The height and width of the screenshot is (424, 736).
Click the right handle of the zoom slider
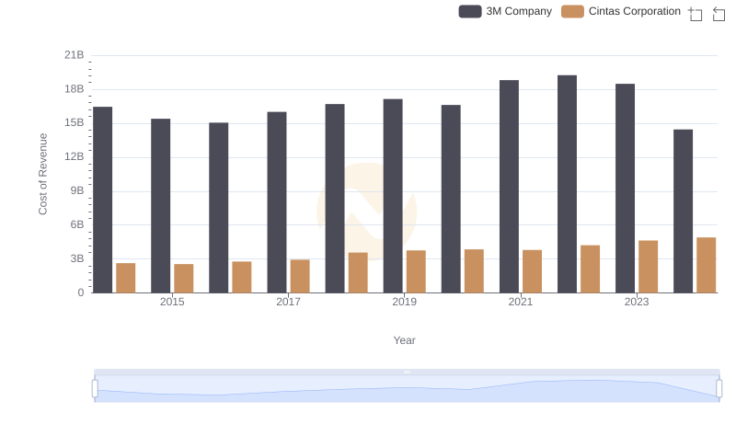tap(719, 388)
